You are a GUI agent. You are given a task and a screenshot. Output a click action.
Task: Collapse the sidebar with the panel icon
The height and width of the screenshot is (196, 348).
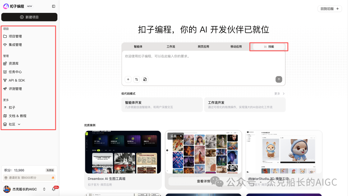point(53,6)
